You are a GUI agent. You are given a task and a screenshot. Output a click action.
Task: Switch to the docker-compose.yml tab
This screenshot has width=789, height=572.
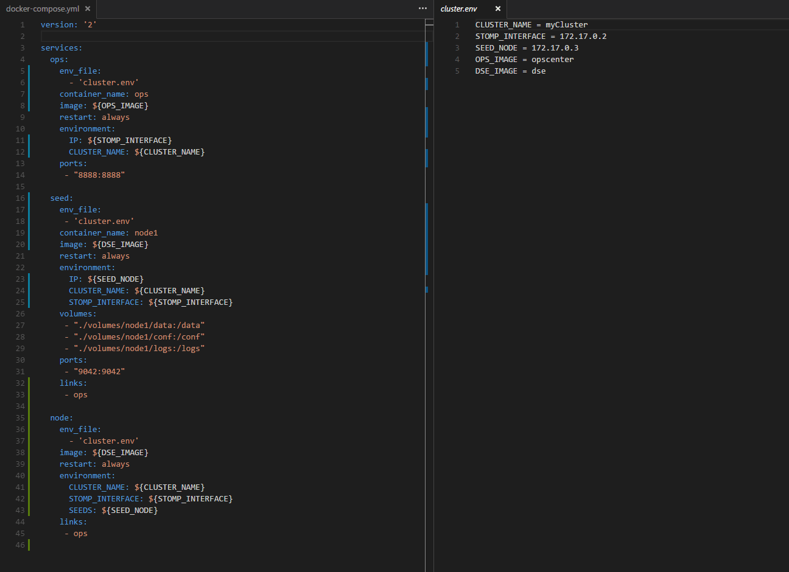point(43,9)
